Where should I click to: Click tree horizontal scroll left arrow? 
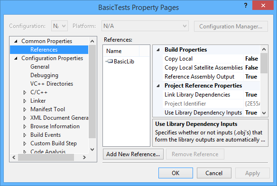(x=14, y=157)
